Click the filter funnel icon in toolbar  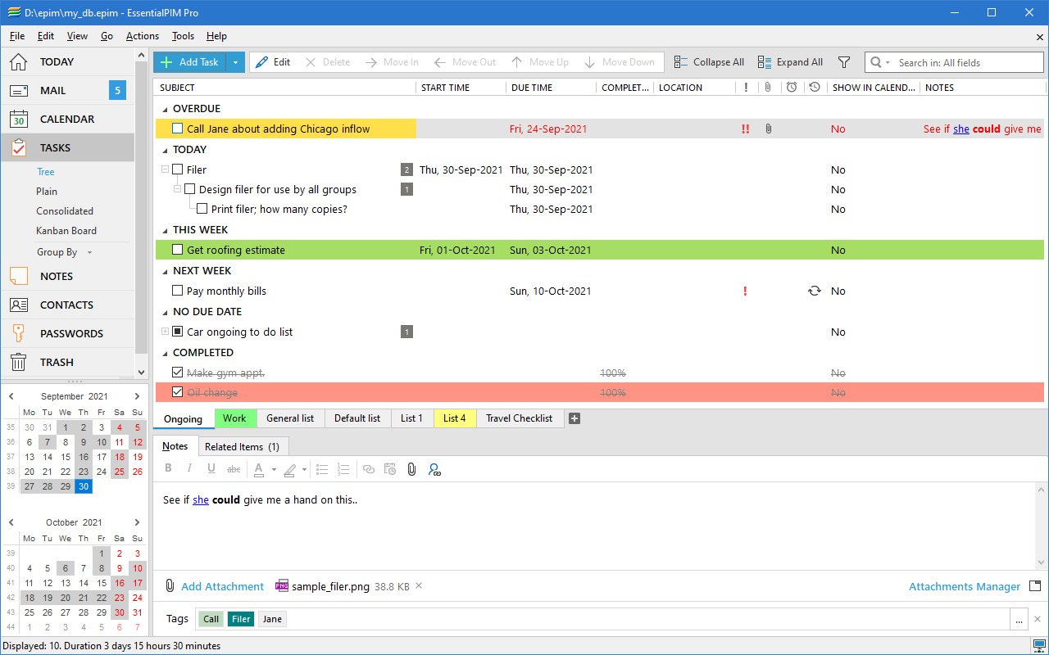(844, 62)
